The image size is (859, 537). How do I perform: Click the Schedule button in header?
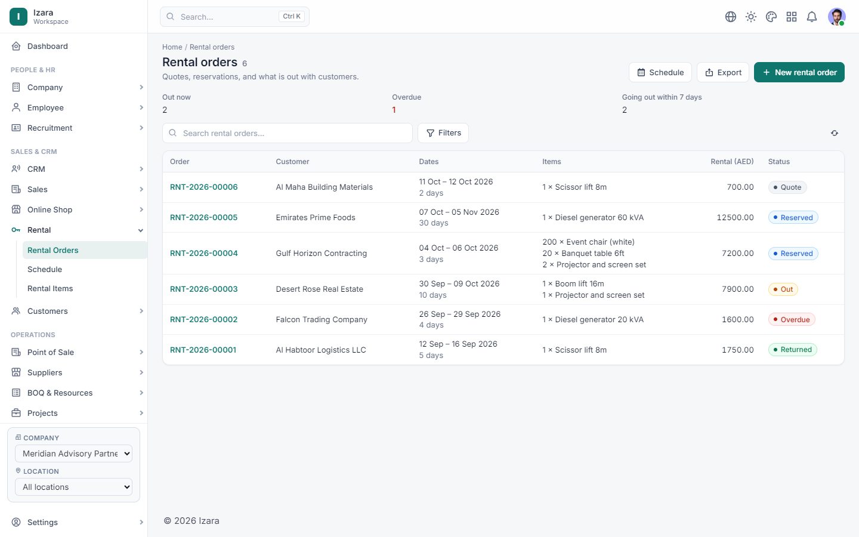click(x=660, y=72)
